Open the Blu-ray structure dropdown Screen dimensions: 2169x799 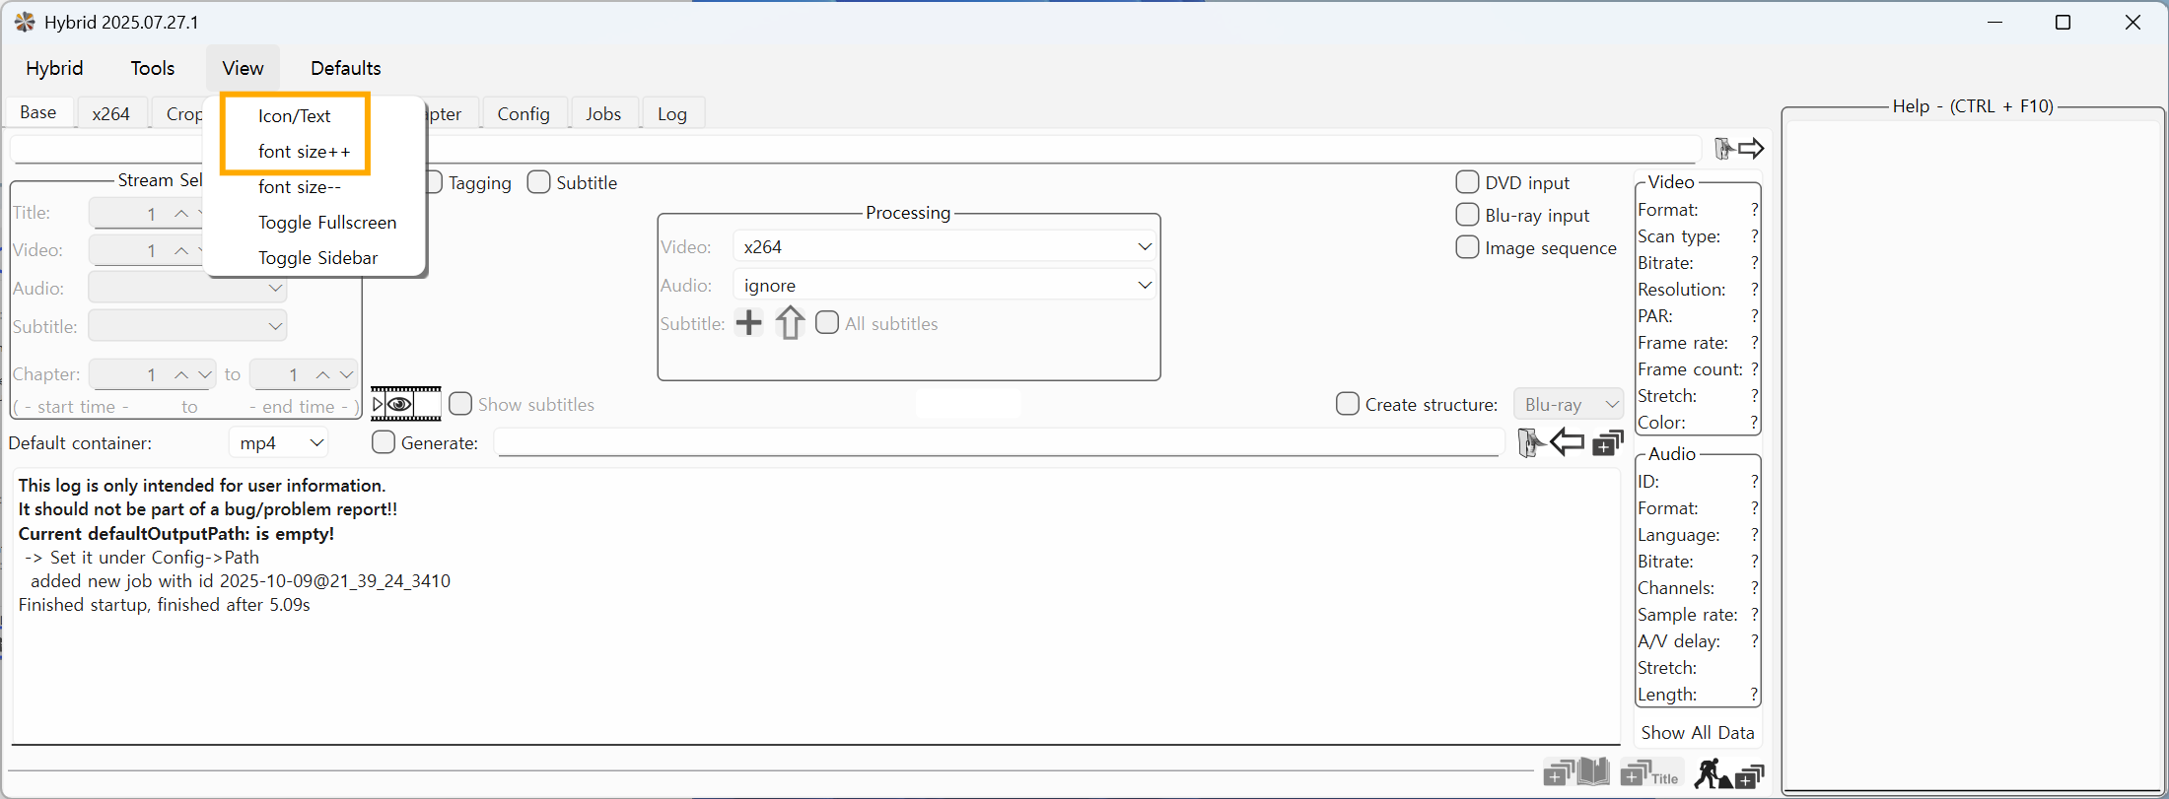(1569, 404)
